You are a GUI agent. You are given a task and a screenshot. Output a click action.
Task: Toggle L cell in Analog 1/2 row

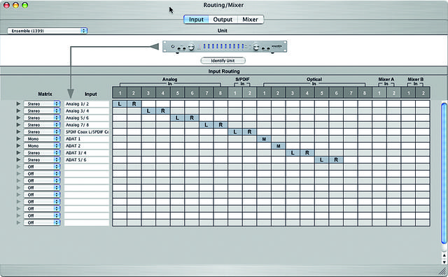click(x=120, y=104)
